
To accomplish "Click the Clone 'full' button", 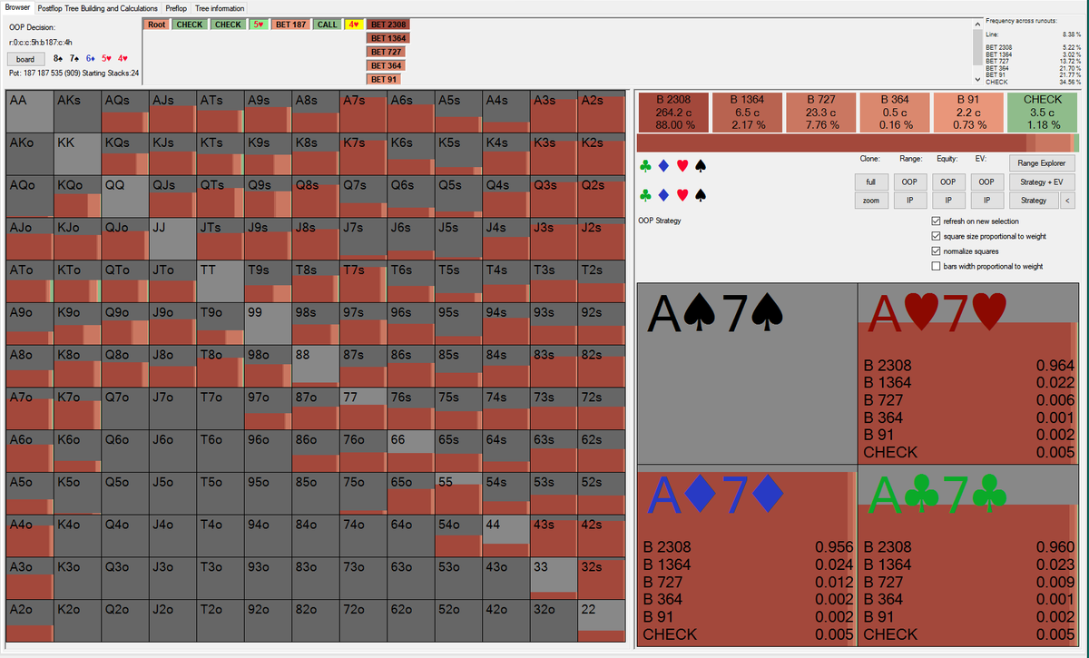I will pyautogui.click(x=871, y=182).
